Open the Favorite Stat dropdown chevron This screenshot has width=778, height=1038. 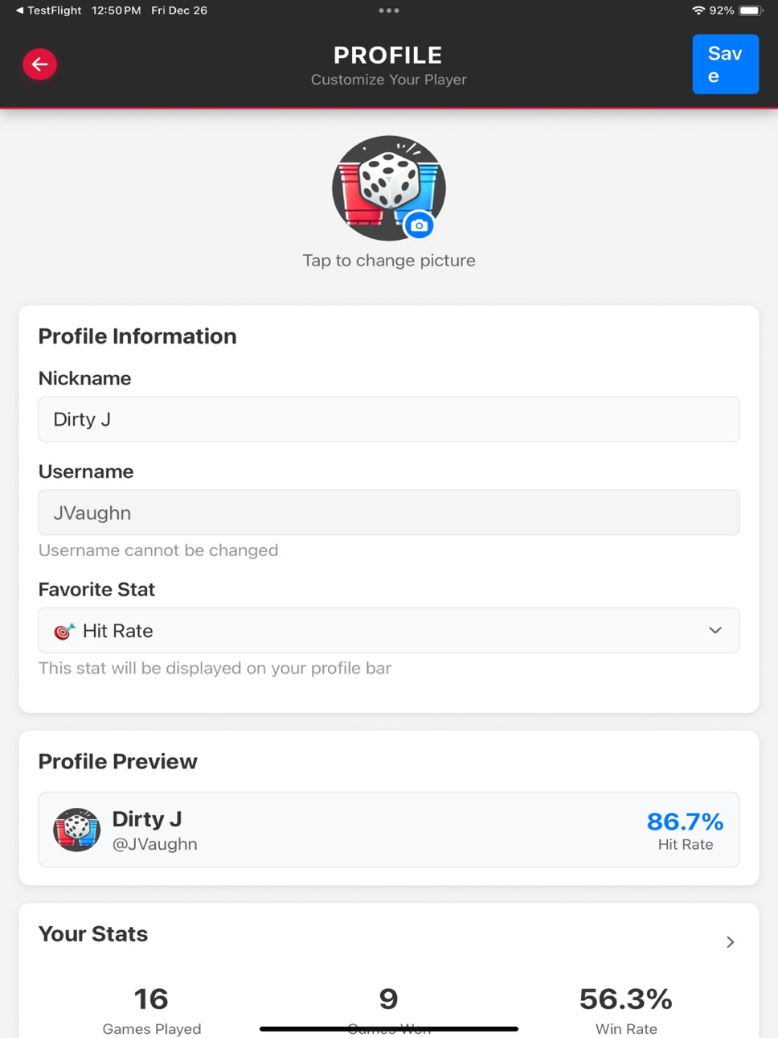tap(715, 630)
